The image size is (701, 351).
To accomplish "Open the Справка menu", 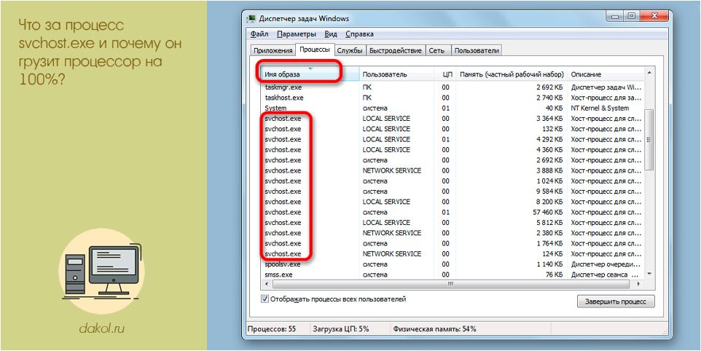I will point(359,34).
